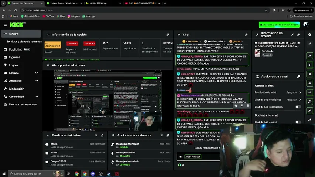315x177 pixels.
Task: Pop out the Acciones de moderador panel
Action: pos(168,135)
